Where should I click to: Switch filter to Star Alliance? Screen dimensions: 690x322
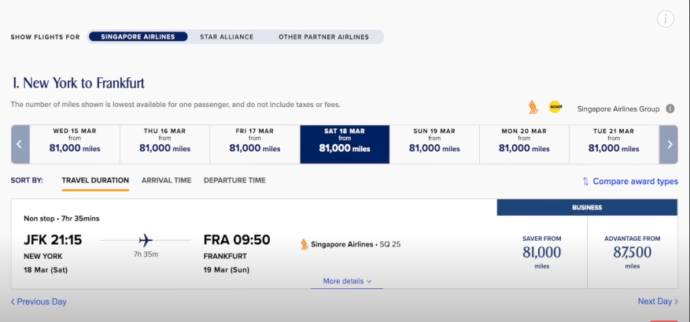[227, 36]
